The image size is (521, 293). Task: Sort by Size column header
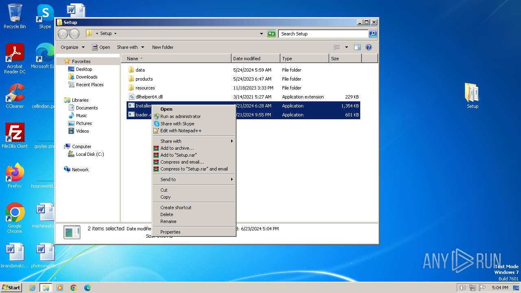(345, 59)
